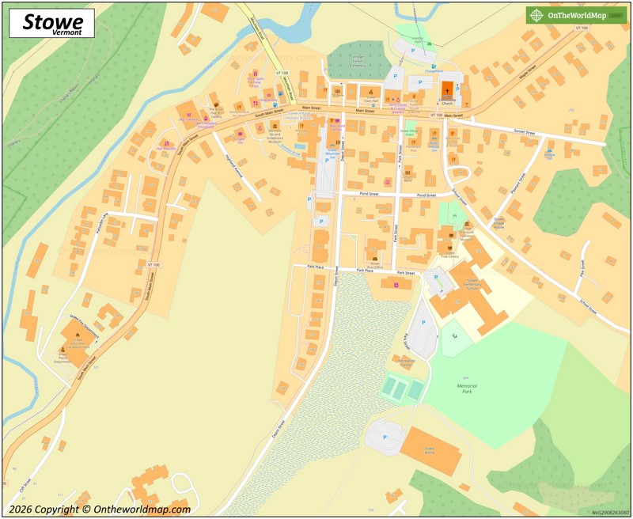Click the Piecemeal Pies restaurant icon
633x519 pixels.
[x=413, y=142]
